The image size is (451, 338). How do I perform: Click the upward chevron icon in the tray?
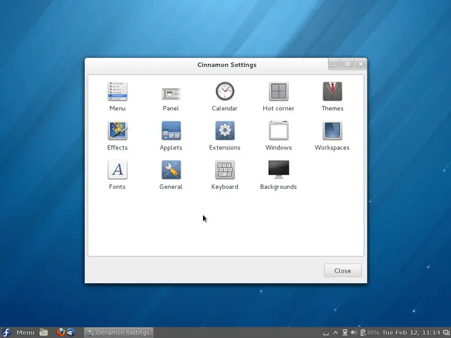335,332
